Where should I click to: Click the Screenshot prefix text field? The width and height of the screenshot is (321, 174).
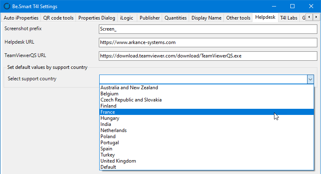208,29
